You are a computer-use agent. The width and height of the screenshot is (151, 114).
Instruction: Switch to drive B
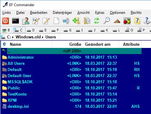pyautogui.click(x=6, y=30)
